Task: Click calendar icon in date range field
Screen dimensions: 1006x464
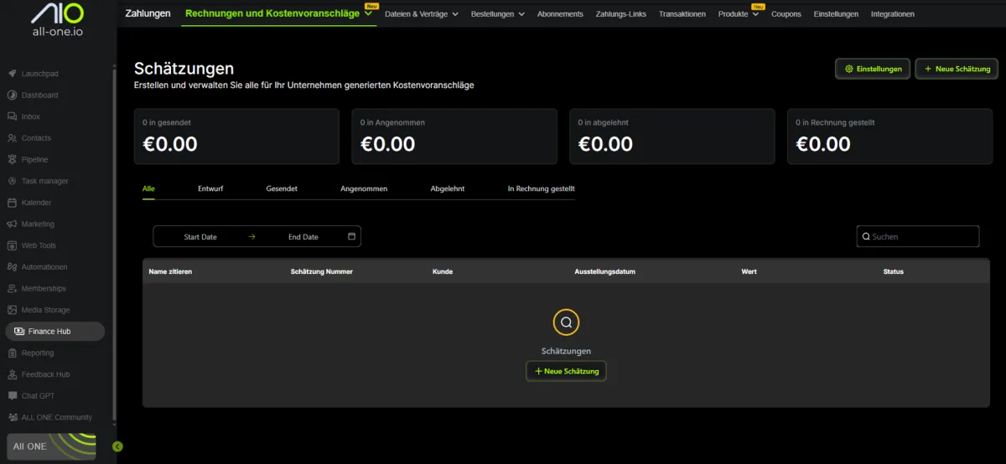Action: click(x=351, y=237)
